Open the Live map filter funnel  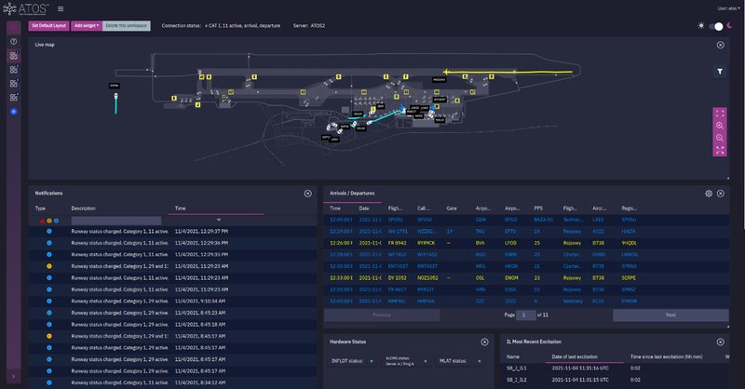(x=720, y=72)
